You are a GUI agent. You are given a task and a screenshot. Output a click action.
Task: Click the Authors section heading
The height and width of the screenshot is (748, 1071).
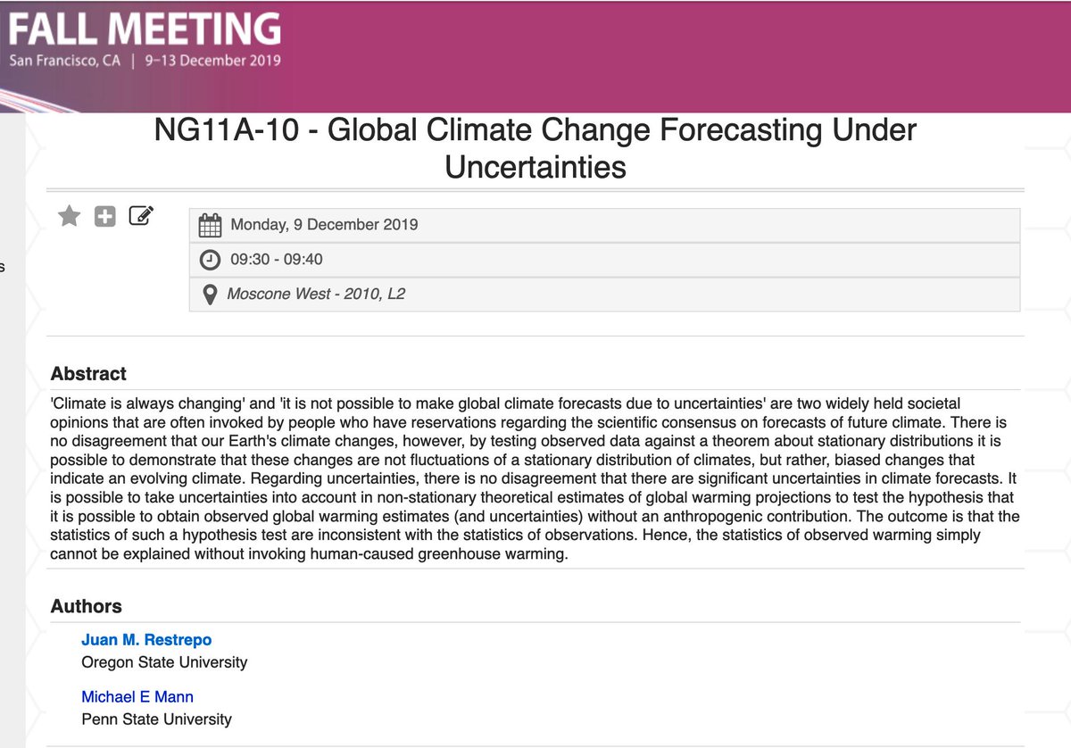pos(86,606)
